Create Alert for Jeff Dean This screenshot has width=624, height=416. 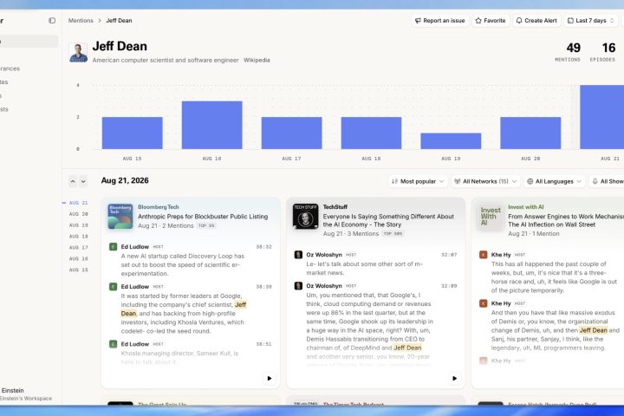(536, 20)
